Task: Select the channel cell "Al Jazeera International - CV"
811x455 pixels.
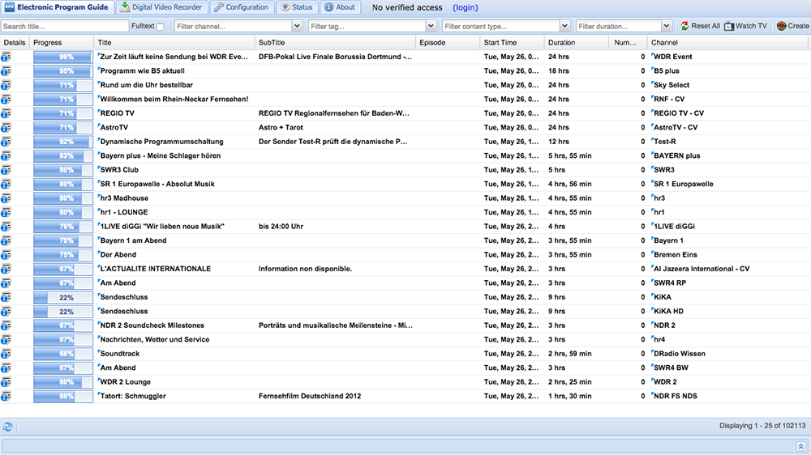Action: click(x=702, y=269)
